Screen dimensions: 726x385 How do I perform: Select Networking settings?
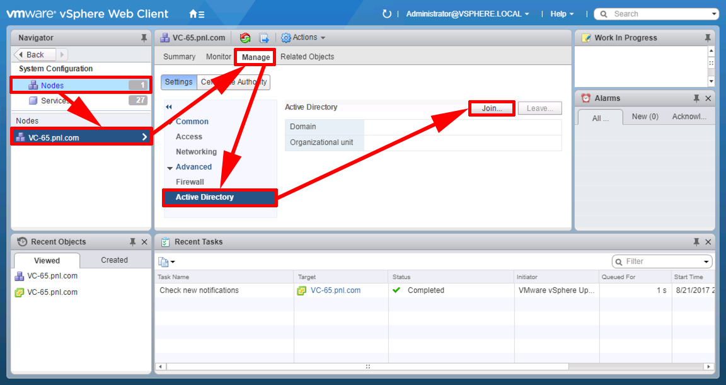pos(196,151)
